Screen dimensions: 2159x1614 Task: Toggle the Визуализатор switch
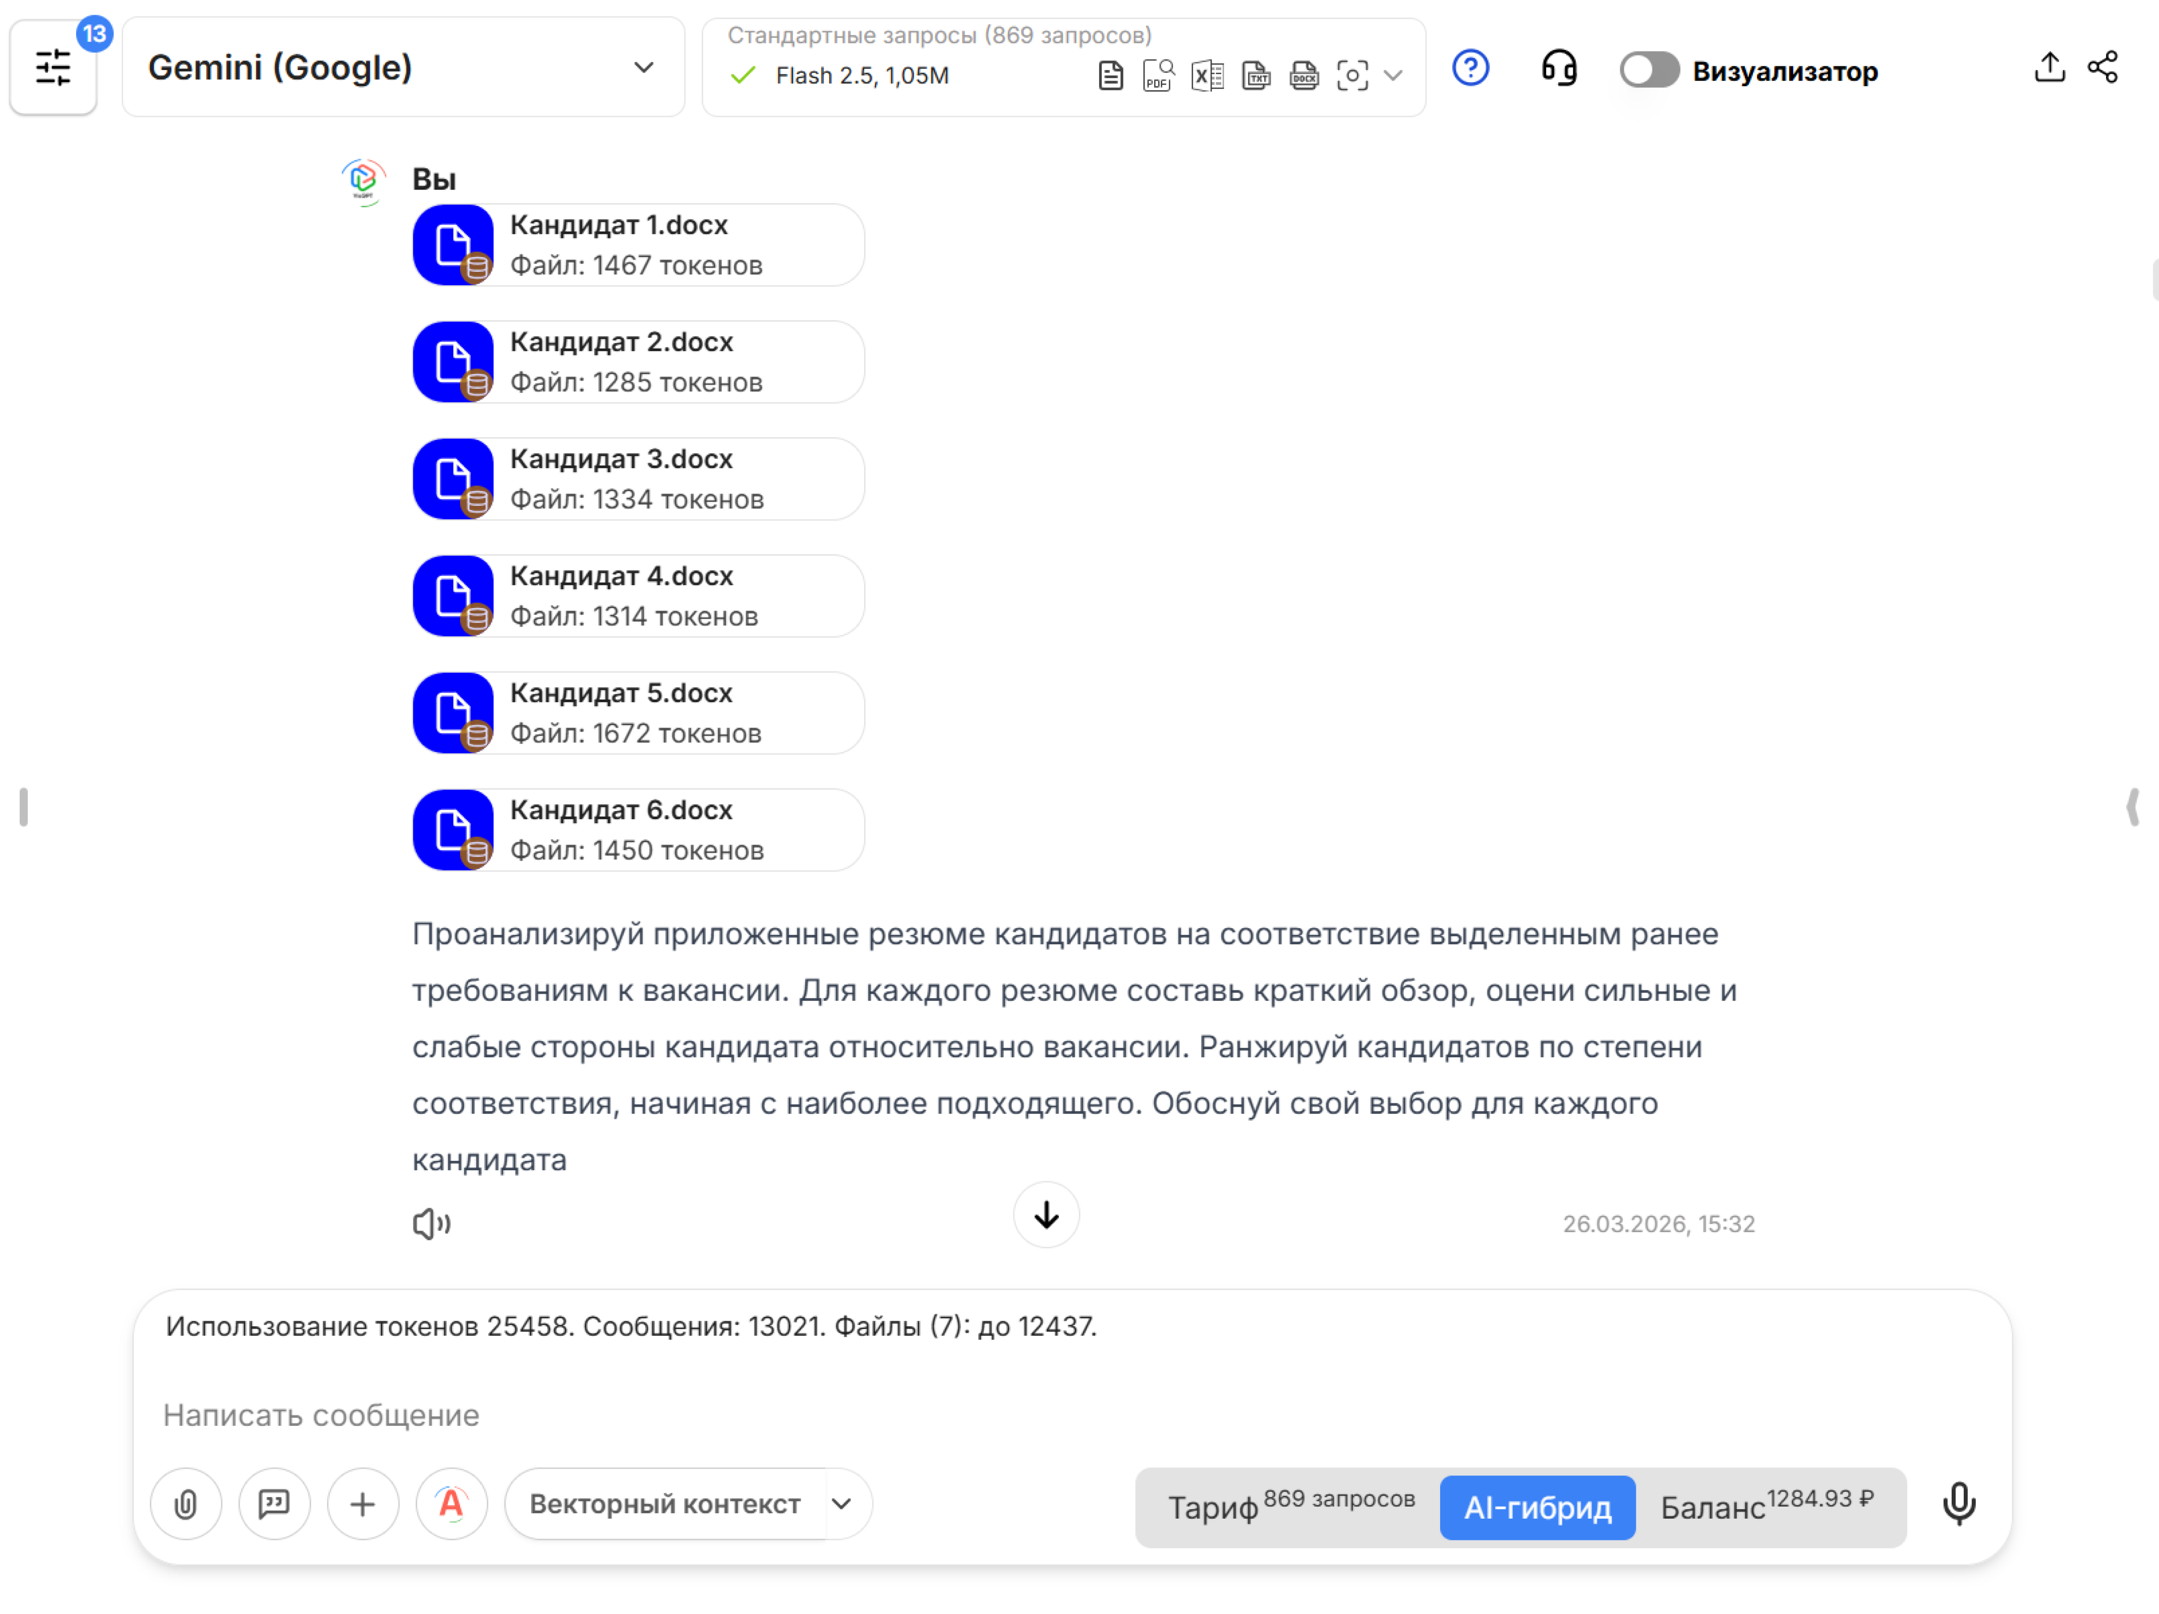[1649, 69]
